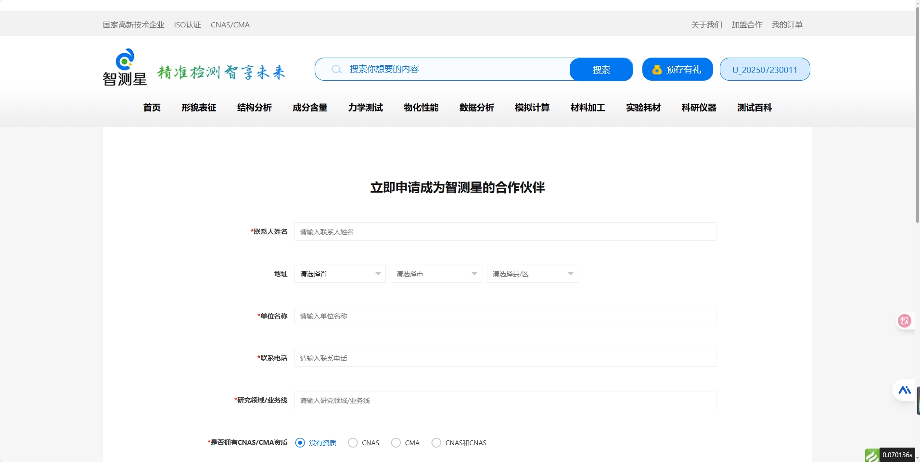Select the CNAS radio option
Image resolution: width=920 pixels, height=462 pixels.
tap(353, 443)
